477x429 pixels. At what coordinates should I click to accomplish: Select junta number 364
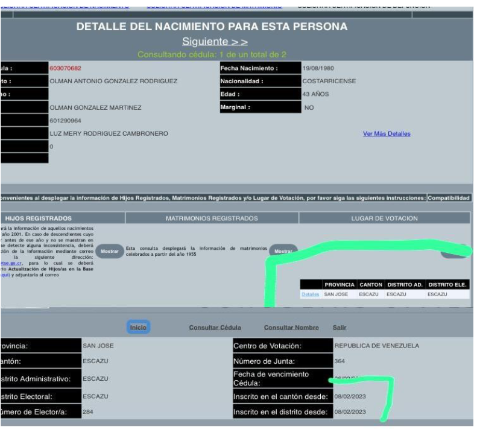click(x=340, y=361)
